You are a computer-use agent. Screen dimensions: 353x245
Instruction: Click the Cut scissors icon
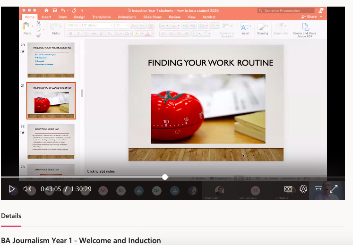pyautogui.click(x=39, y=23)
